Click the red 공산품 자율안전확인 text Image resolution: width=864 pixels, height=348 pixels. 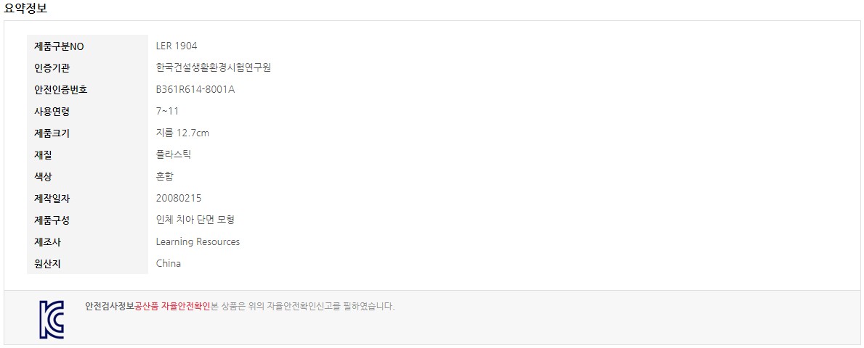coord(172,306)
